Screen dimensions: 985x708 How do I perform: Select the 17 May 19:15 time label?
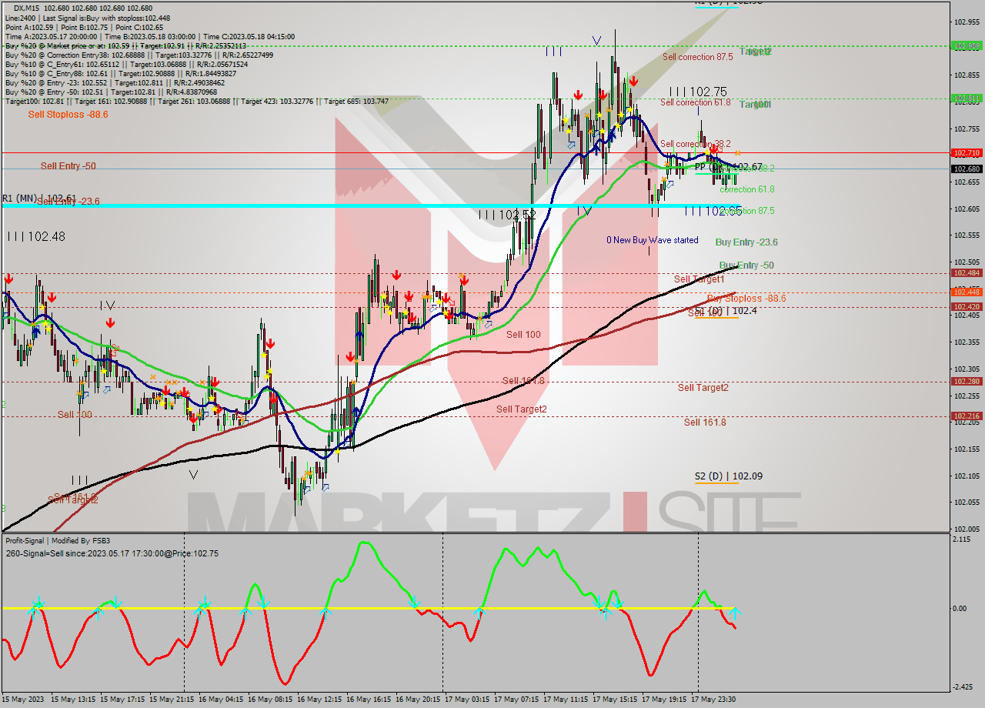(x=664, y=700)
